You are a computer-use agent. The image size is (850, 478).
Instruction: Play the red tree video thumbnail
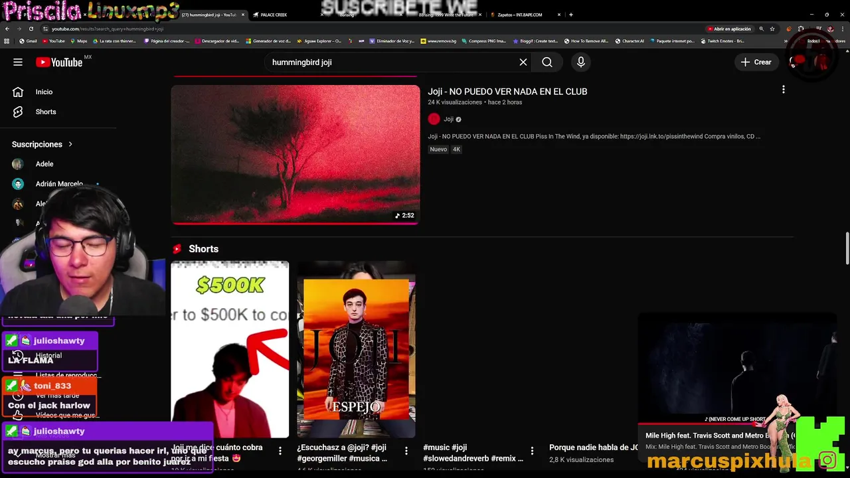[296, 155]
